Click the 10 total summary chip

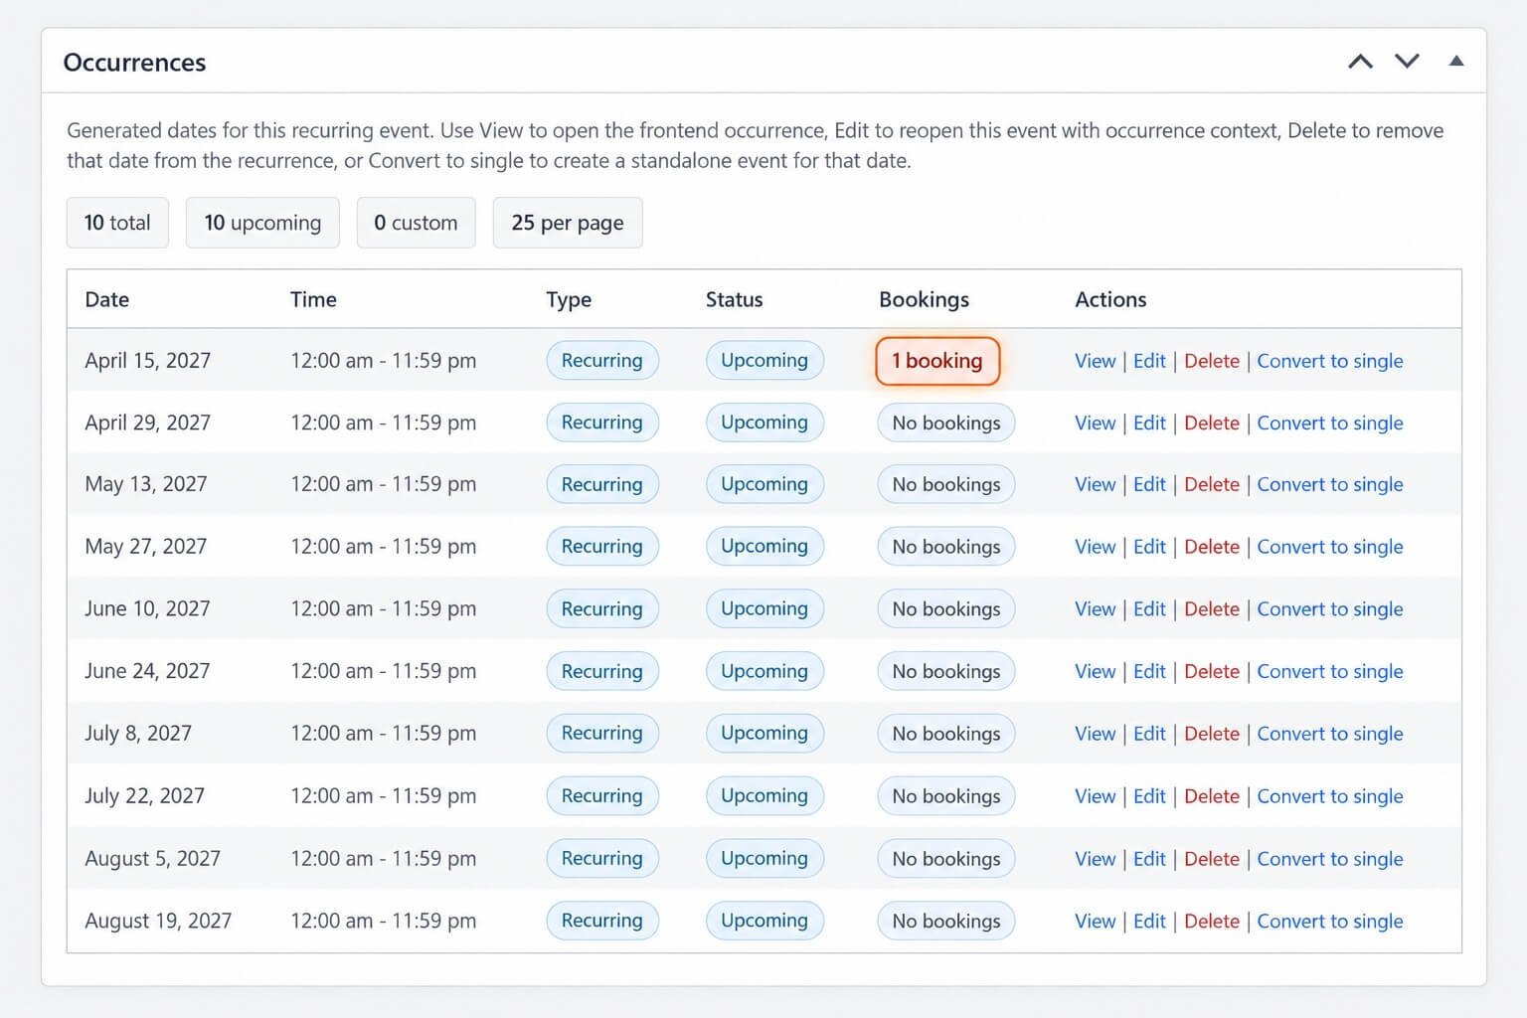click(x=117, y=223)
